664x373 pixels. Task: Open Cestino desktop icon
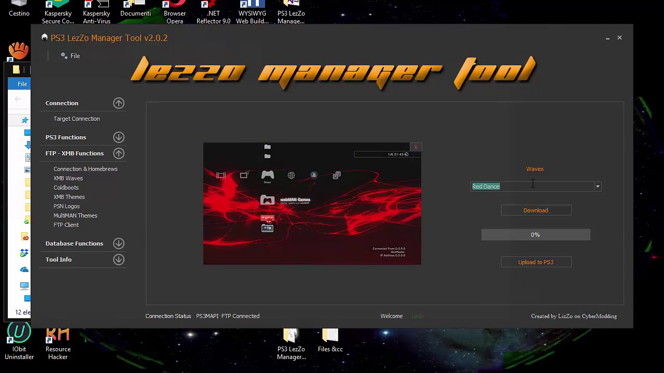tap(19, 9)
